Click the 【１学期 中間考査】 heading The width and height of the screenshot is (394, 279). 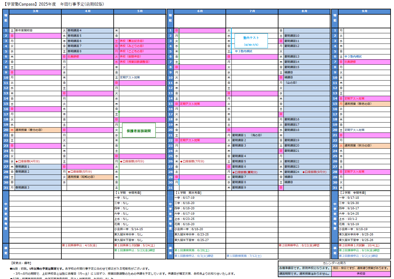click(x=128, y=193)
